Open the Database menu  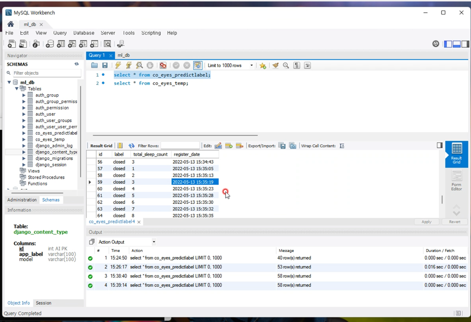point(84,33)
